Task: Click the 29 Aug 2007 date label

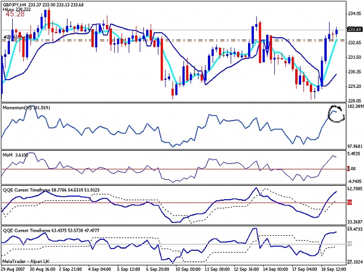Action: [x=13, y=270]
